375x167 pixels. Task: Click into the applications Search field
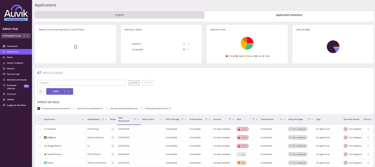tap(81, 83)
